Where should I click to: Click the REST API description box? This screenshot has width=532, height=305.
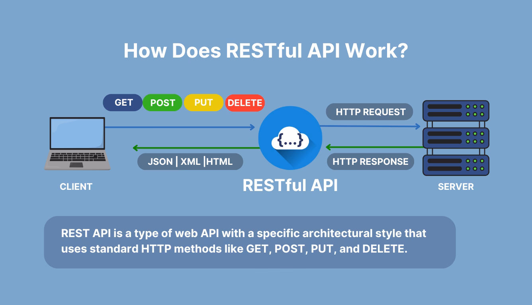(250, 242)
